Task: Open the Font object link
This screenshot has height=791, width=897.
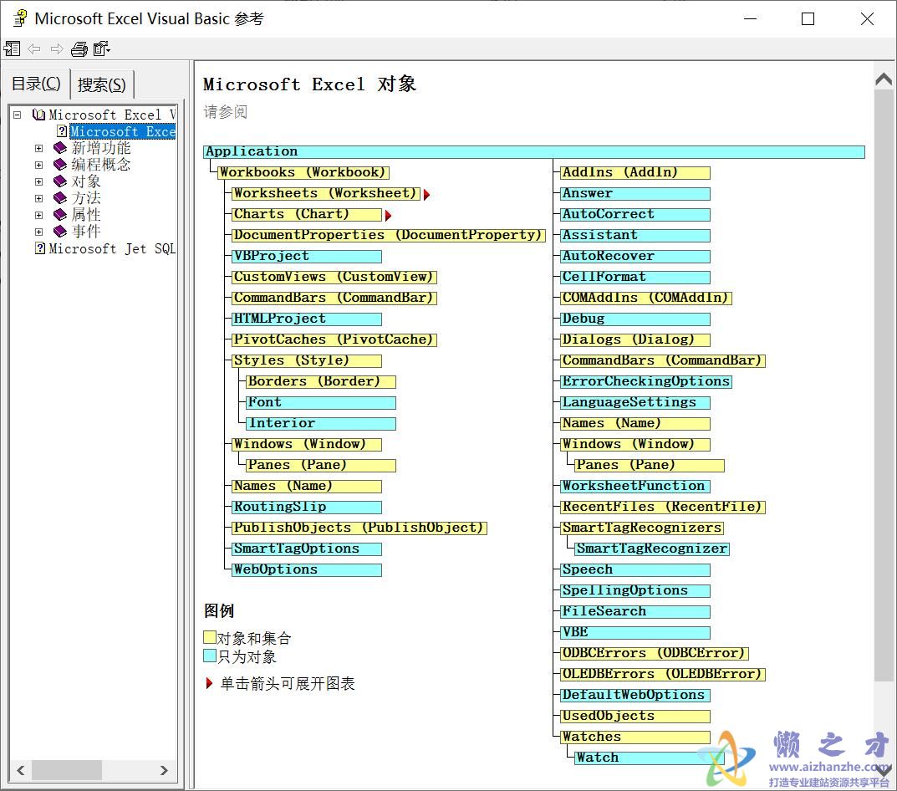Action: [320, 402]
